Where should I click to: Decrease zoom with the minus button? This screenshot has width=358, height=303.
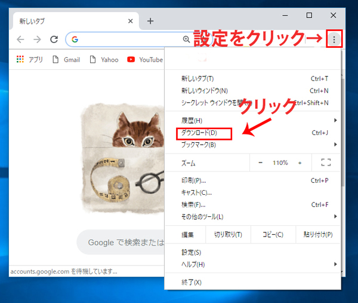[x=261, y=163]
